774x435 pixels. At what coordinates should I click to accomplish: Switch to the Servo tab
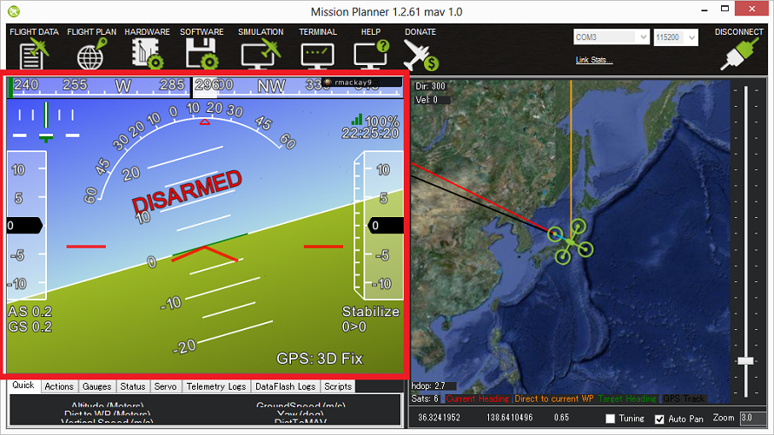pos(165,386)
